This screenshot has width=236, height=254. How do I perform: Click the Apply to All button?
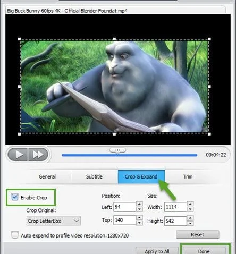click(157, 251)
